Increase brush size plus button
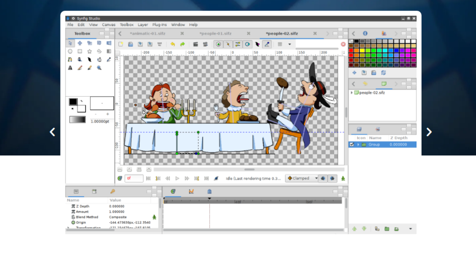Image resolution: width=476 pixels, height=253 pixels. click(107, 114)
